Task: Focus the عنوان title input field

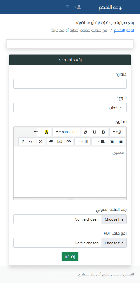Action: click(70, 84)
